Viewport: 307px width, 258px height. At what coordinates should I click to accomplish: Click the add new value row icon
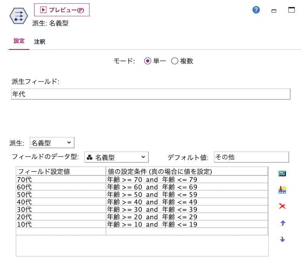pyautogui.click(x=281, y=190)
